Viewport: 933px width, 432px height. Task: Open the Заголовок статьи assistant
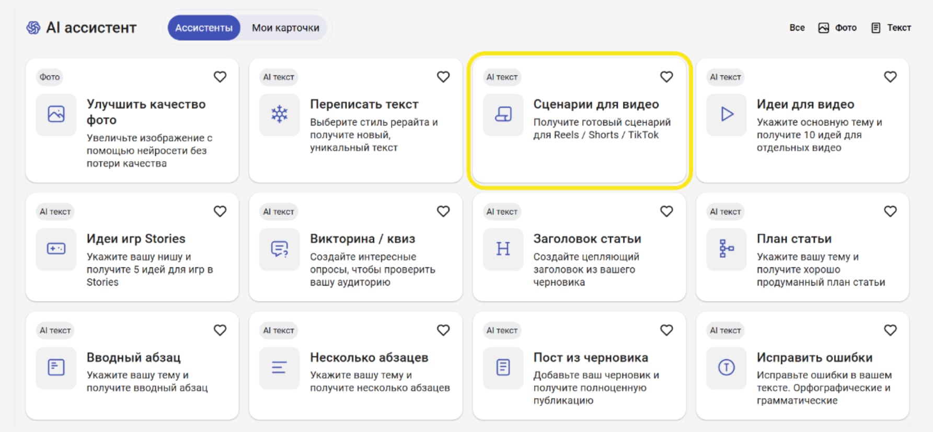click(x=579, y=247)
